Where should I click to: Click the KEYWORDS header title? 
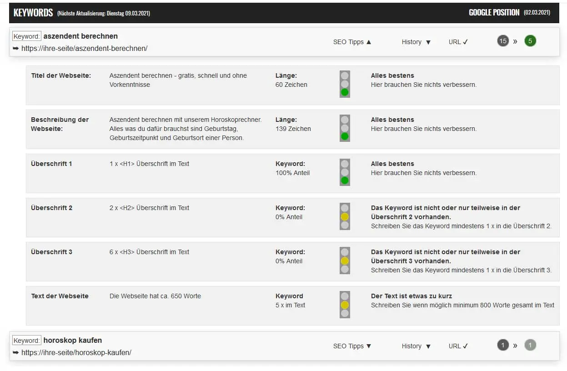tap(33, 13)
